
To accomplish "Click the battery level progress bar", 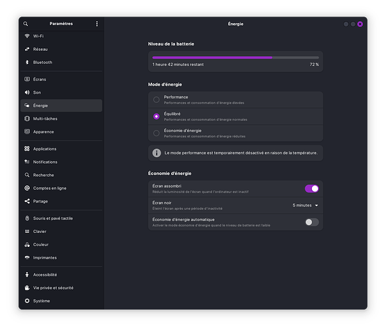I will pyautogui.click(x=235, y=57).
